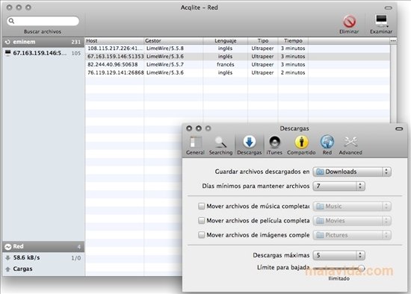The width and height of the screenshot is (411, 294).
Task: Open the Music folder dropdown
Action: point(352,206)
